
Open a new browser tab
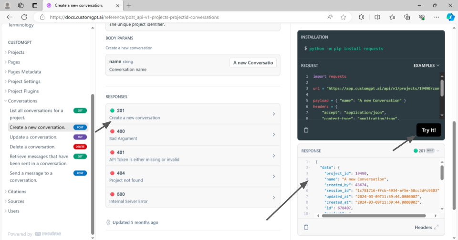(129, 5)
